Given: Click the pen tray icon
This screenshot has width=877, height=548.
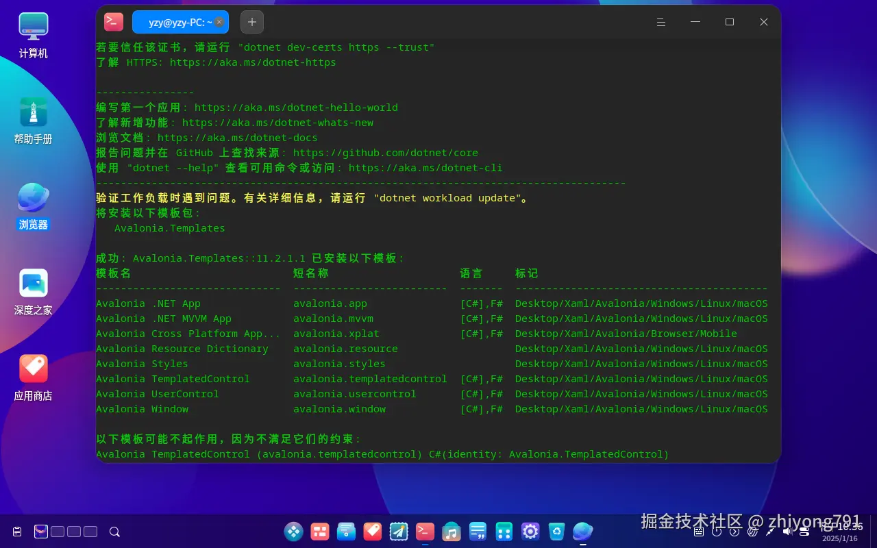Looking at the screenshot, I should pos(770,532).
